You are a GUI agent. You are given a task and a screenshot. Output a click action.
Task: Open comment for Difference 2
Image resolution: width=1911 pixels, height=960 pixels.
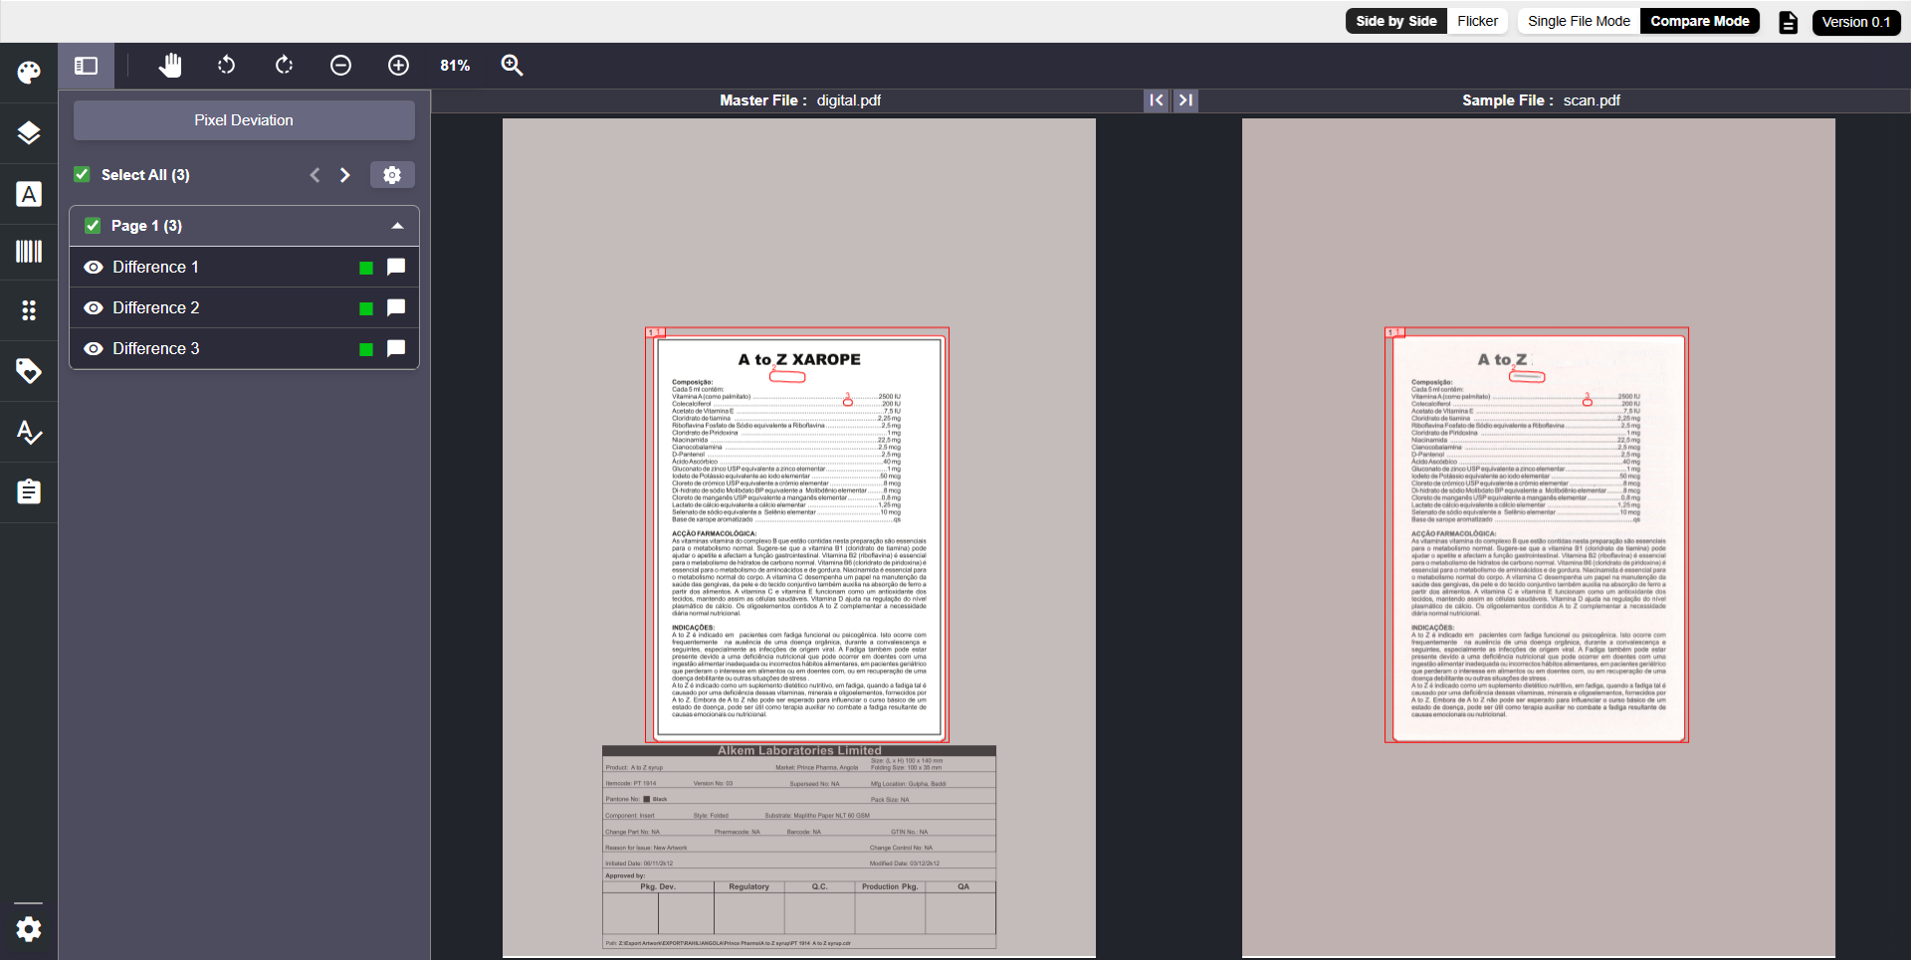(396, 307)
